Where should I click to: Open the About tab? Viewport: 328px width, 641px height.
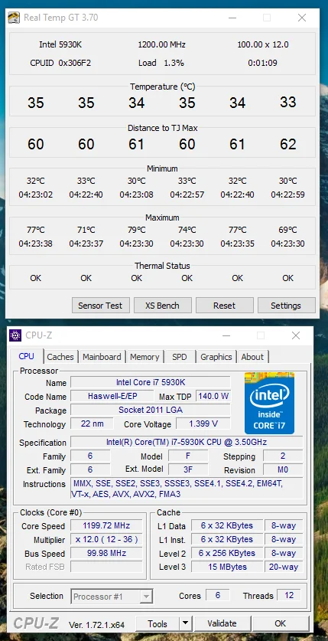pyautogui.click(x=252, y=357)
